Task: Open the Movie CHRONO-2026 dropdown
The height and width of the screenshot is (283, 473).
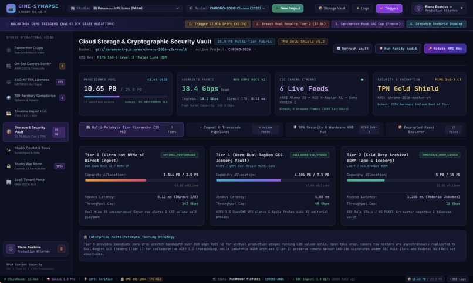Action: [228, 8]
